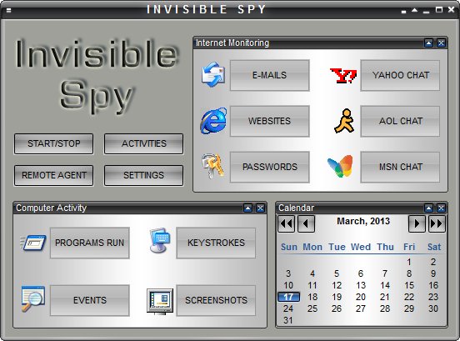The image size is (460, 341).
Task: Jump back one year in calendar
Action: (x=286, y=223)
